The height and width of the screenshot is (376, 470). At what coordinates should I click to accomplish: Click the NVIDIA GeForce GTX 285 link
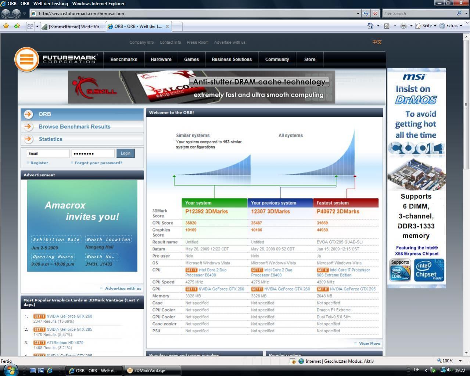click(x=69, y=329)
